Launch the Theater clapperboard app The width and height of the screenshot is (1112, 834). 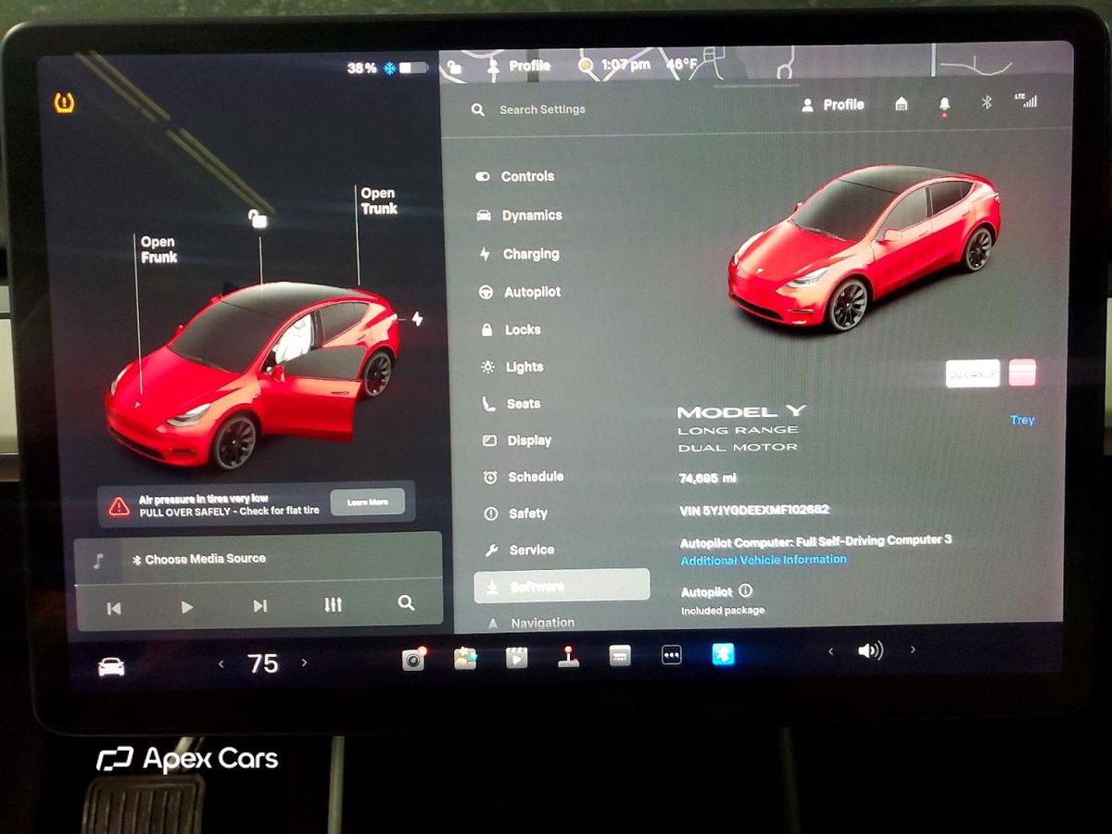coord(516,657)
